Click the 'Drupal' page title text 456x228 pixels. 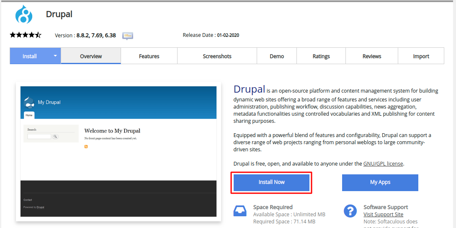(59, 14)
